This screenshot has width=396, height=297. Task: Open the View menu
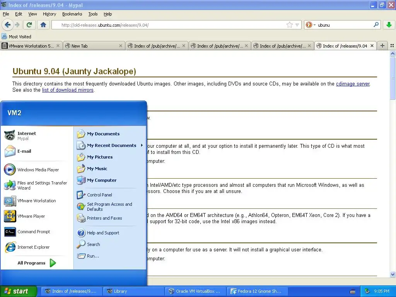point(32,14)
